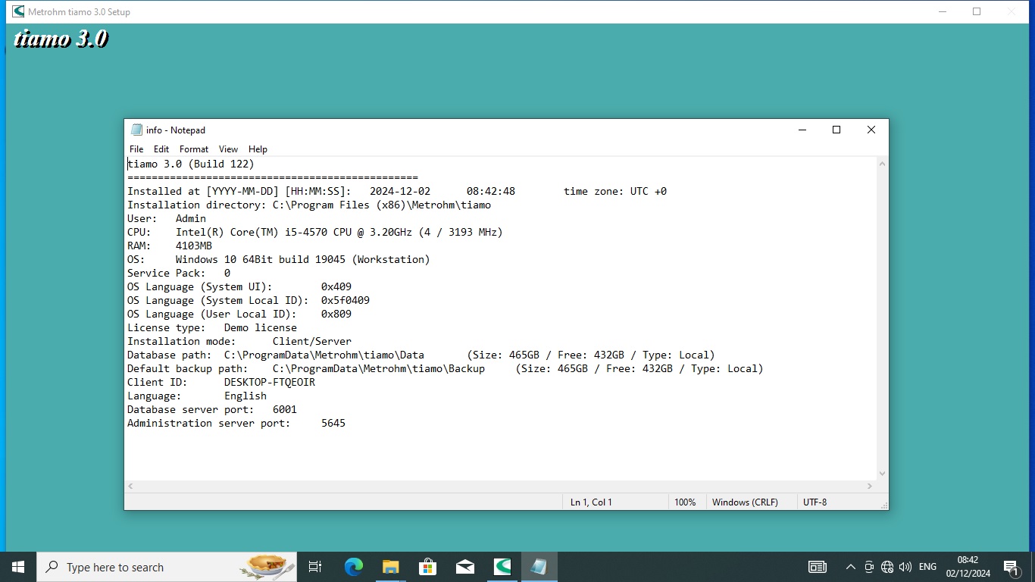Click the 'Service Pack: 0' line
Image resolution: width=1035 pixels, height=582 pixels.
click(x=179, y=273)
